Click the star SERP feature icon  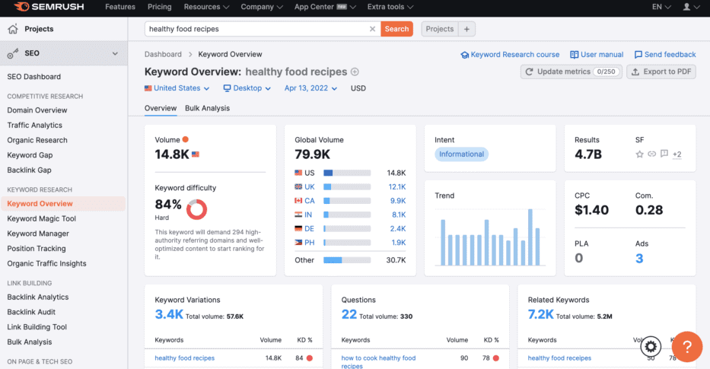click(639, 154)
